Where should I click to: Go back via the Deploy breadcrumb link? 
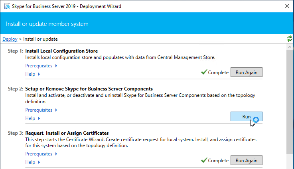click(x=10, y=39)
